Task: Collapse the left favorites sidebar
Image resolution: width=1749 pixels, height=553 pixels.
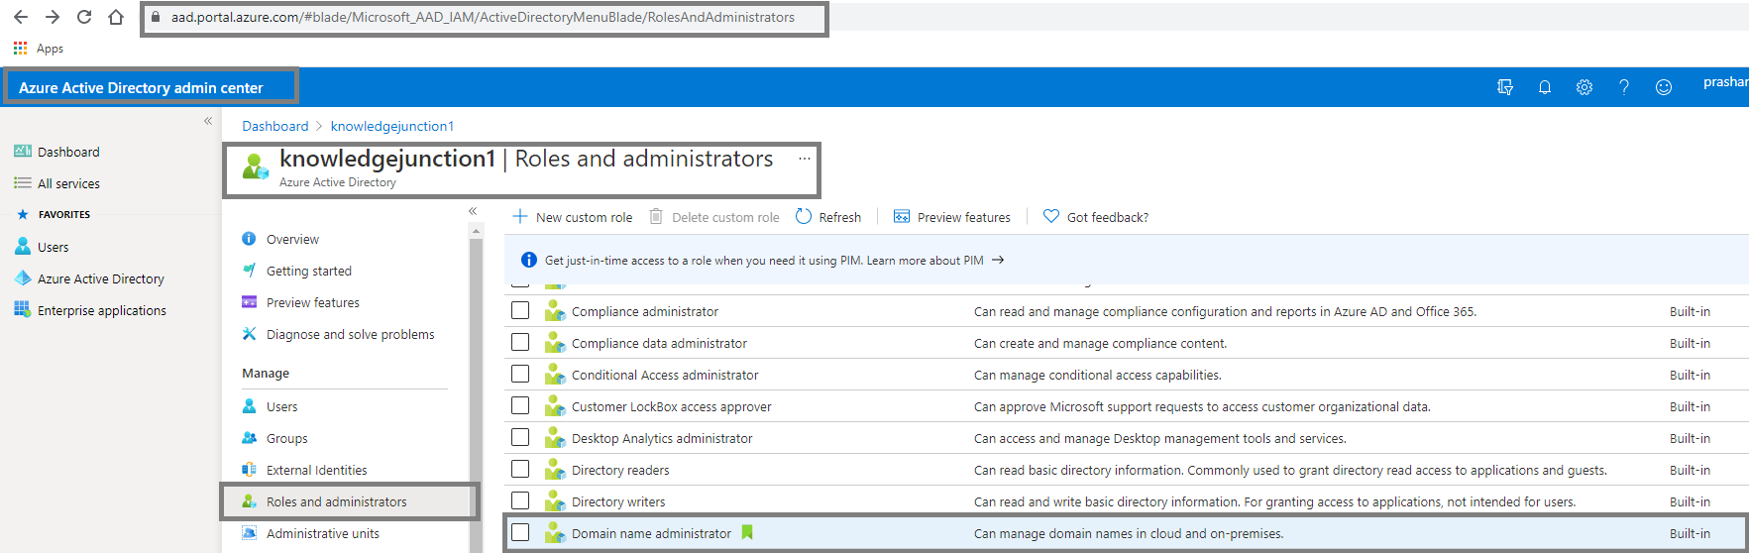Action: [208, 121]
